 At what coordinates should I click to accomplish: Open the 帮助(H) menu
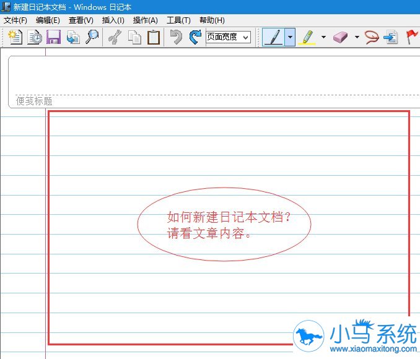[212, 20]
